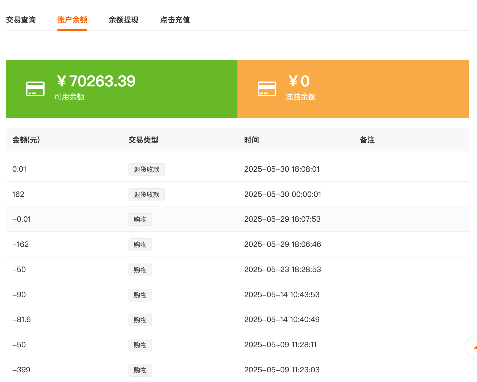Select the row dated 2025-05-23 18:28:53
This screenshot has height=382, width=477.
pos(282,269)
